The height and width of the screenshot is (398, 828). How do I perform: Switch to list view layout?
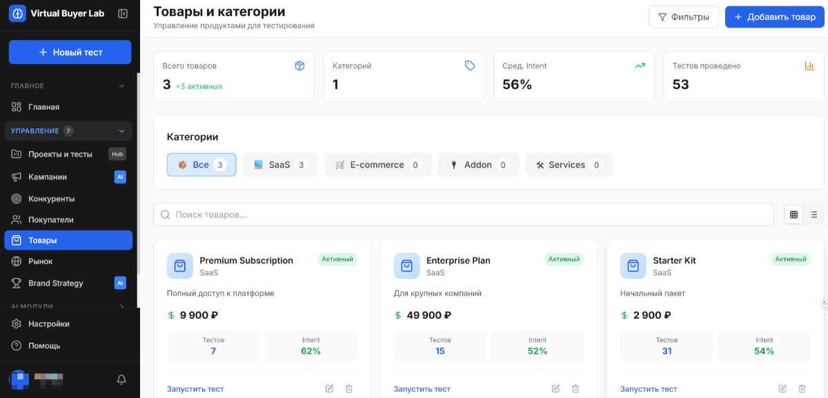[814, 215]
